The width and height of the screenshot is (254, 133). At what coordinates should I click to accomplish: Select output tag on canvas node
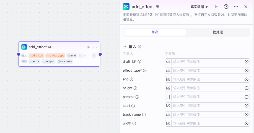(48, 61)
